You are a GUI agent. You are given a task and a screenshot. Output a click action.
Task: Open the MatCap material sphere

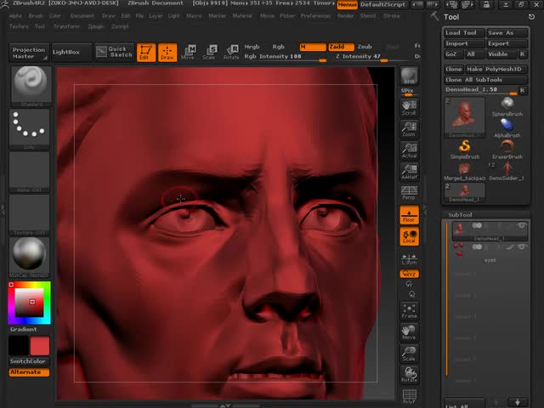point(30,257)
